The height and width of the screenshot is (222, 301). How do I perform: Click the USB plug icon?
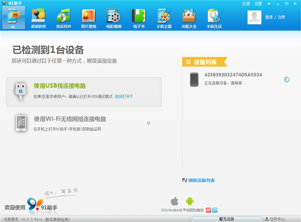click(21, 92)
